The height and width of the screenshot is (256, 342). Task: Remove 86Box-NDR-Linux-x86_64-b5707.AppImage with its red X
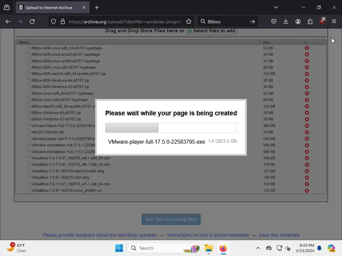[x=307, y=48]
